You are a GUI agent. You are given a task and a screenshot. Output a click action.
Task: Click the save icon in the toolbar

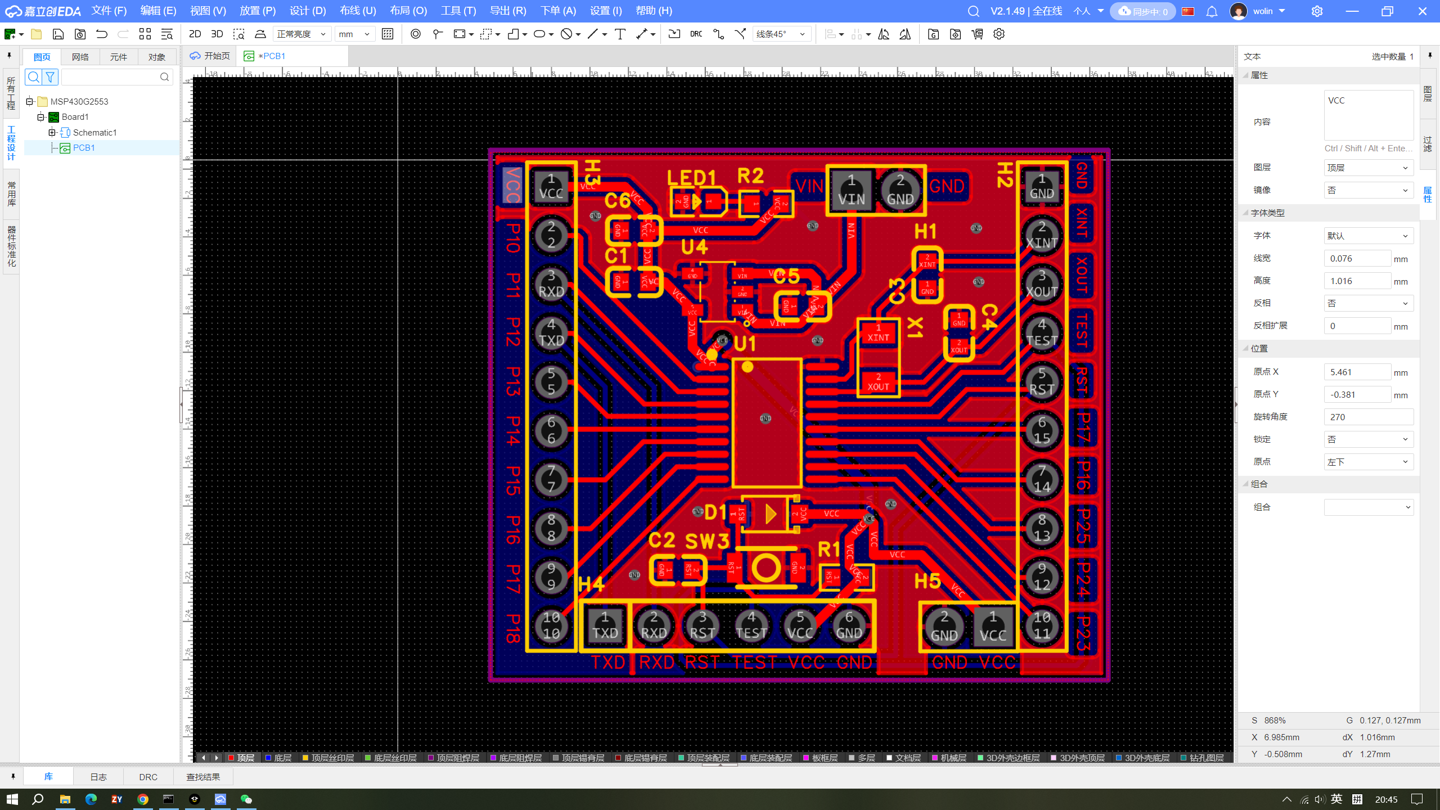[x=58, y=34]
